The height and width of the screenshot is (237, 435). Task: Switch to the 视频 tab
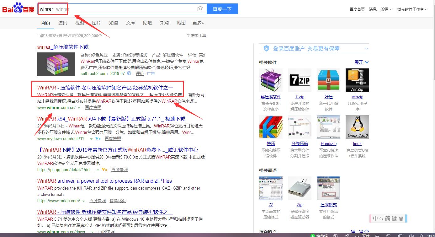[x=80, y=23]
